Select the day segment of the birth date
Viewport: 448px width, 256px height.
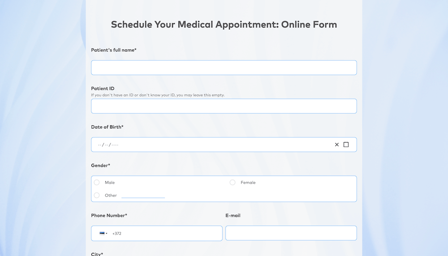point(107,145)
